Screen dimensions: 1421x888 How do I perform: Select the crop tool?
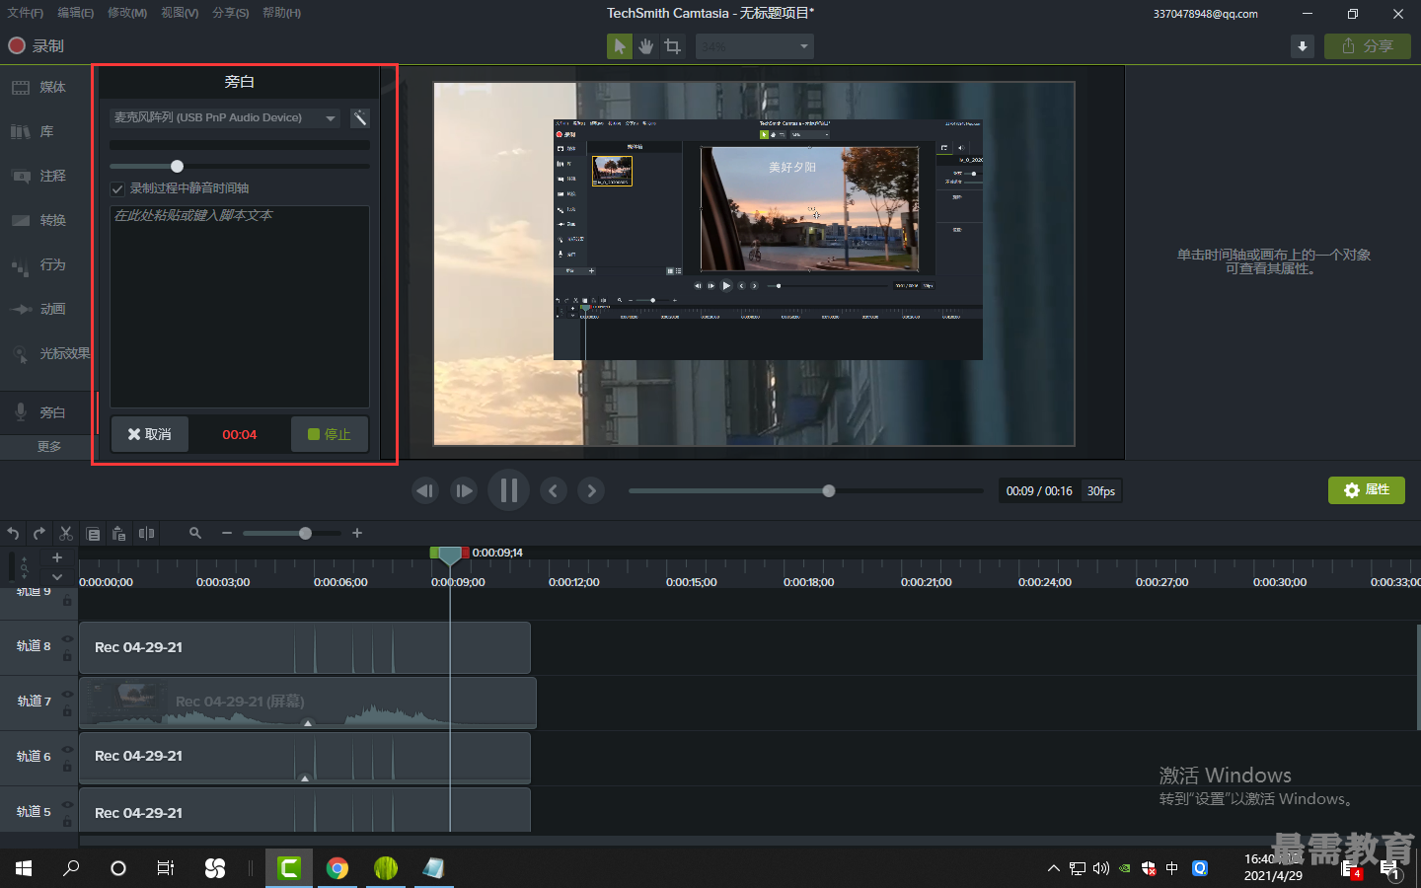(672, 46)
